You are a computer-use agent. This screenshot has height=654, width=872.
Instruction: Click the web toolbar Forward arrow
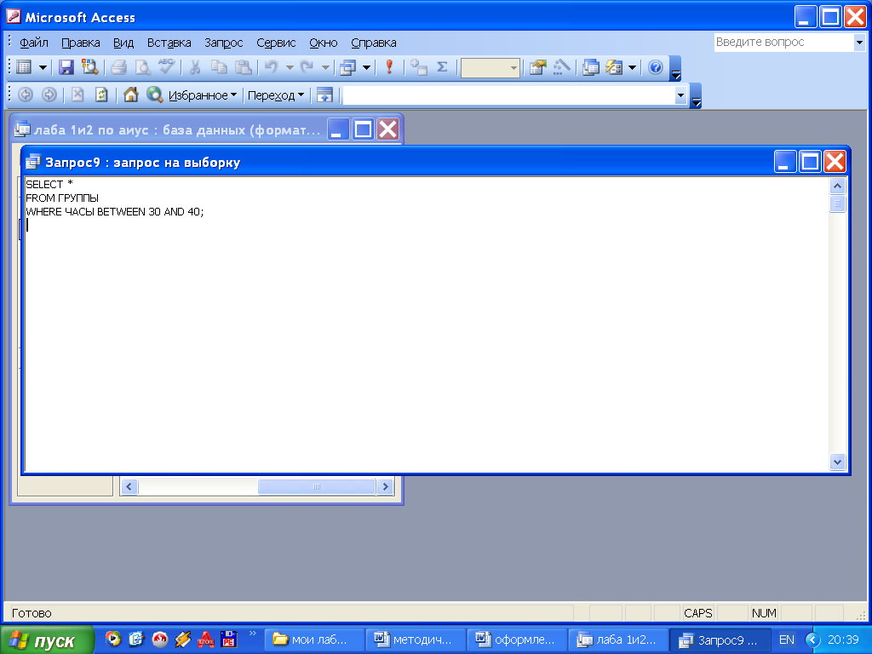click(49, 95)
